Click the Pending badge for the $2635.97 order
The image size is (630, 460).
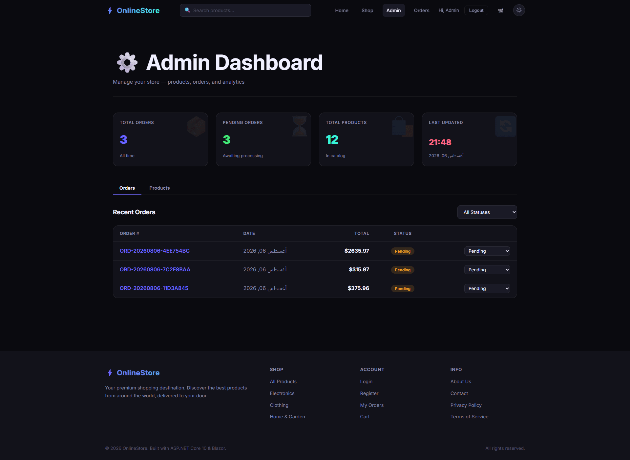tap(403, 251)
